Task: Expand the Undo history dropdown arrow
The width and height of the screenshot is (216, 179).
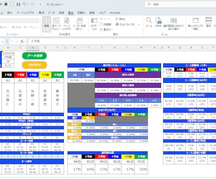Action: coord(28,5)
